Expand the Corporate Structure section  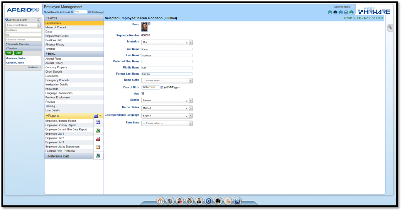coord(18,44)
